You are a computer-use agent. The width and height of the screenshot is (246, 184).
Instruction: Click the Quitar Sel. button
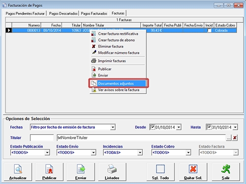click(193, 172)
